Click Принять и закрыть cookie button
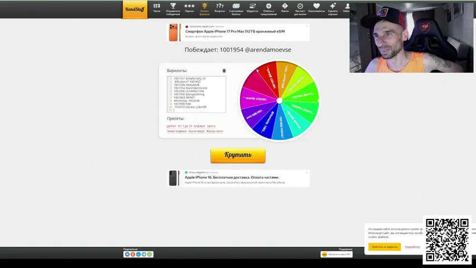This screenshot has width=476, height=268. click(384, 247)
